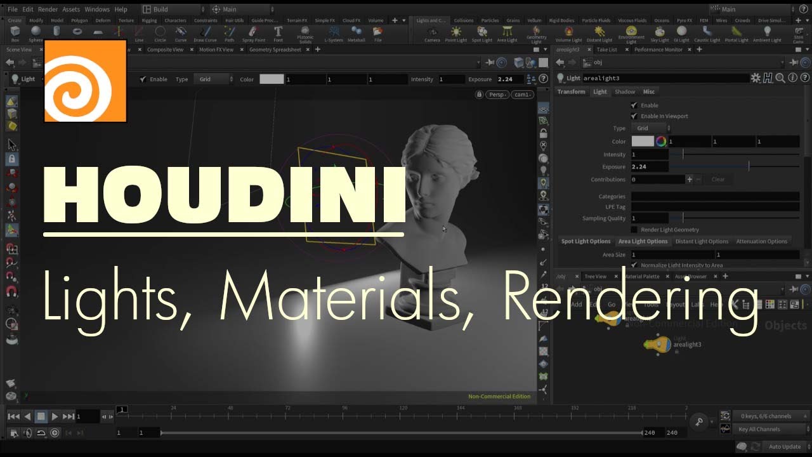812x457 pixels.
Task: Select the arealight3 node in network view
Action: point(657,345)
